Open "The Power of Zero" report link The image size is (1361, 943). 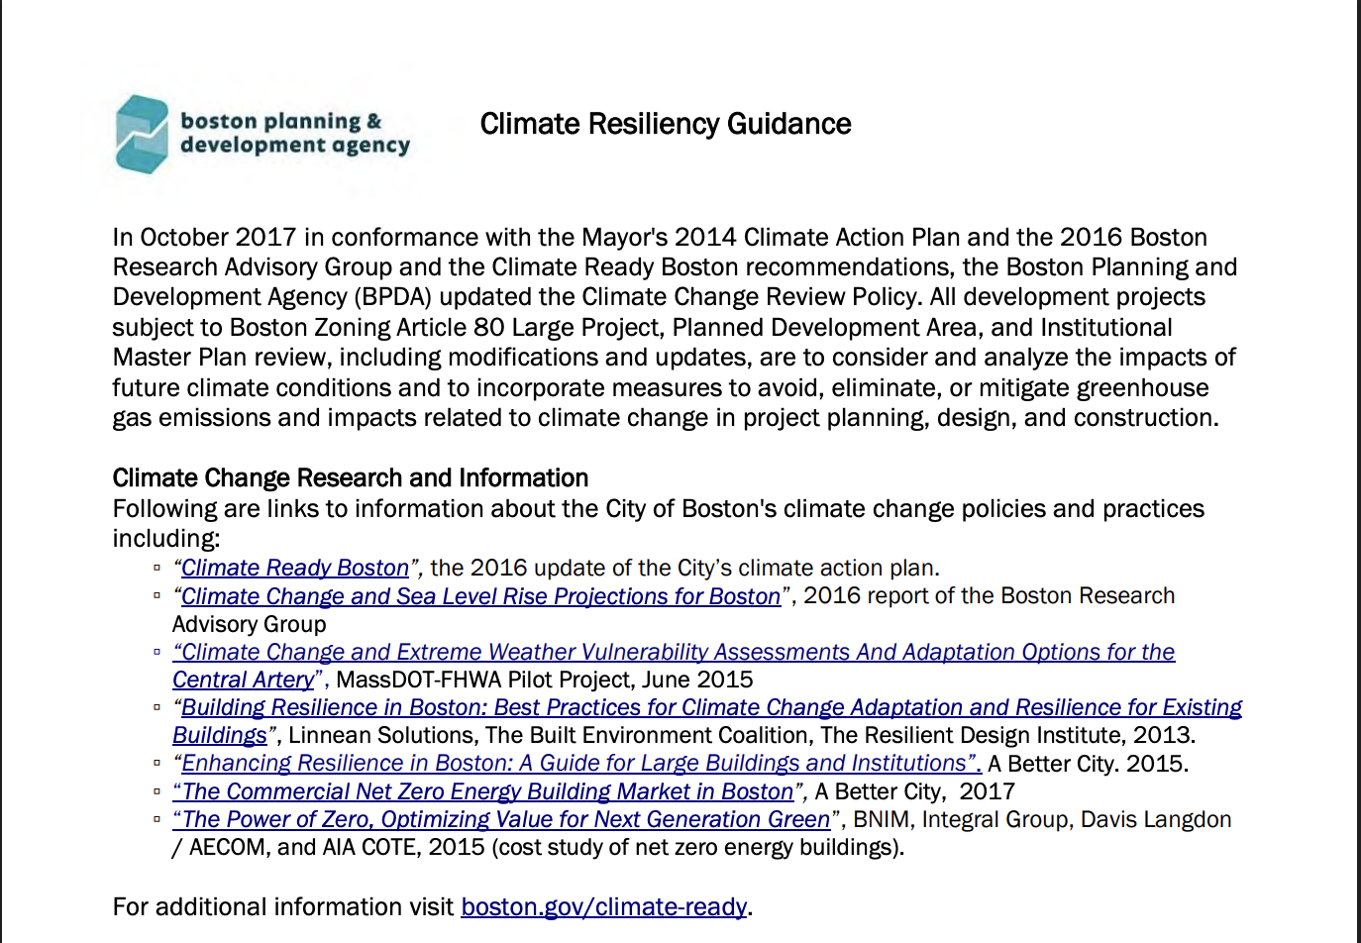[500, 819]
